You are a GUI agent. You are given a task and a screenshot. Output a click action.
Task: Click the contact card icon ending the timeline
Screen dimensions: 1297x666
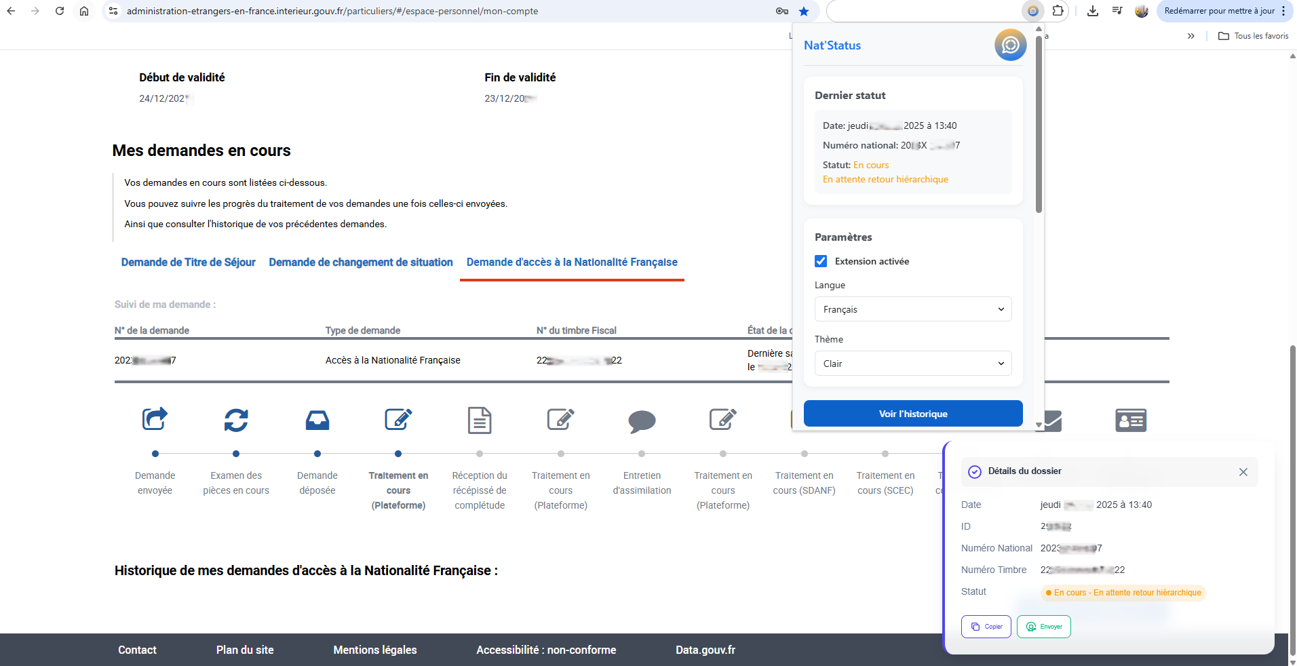click(x=1130, y=420)
